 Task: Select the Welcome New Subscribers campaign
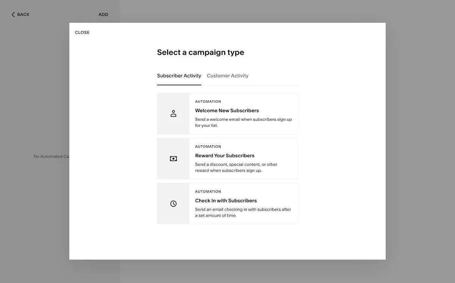click(243, 113)
